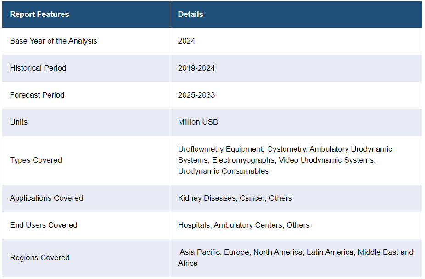The width and height of the screenshot is (425, 279).
Task: Select the Applications Covered label cell
Action: pyautogui.click(x=46, y=198)
